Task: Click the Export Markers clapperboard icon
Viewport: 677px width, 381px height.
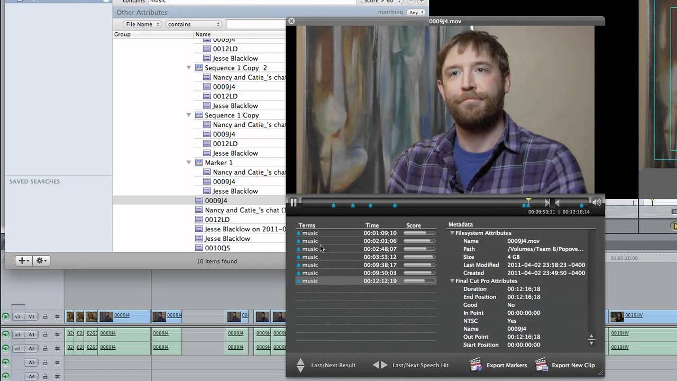Action: pyautogui.click(x=476, y=365)
